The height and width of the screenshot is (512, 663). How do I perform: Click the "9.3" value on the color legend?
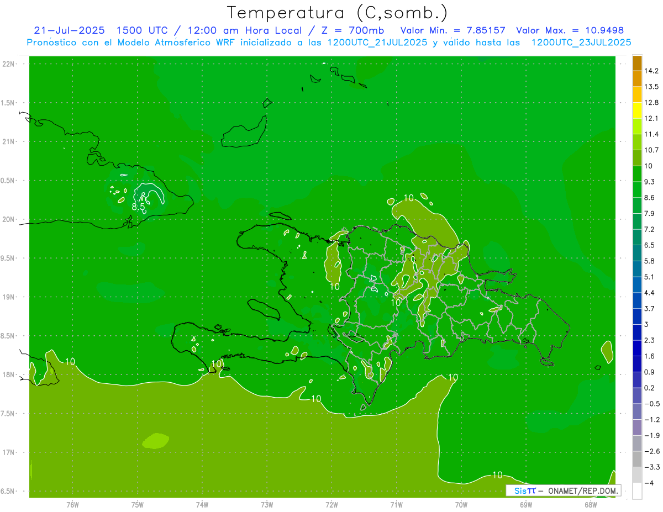(x=650, y=182)
